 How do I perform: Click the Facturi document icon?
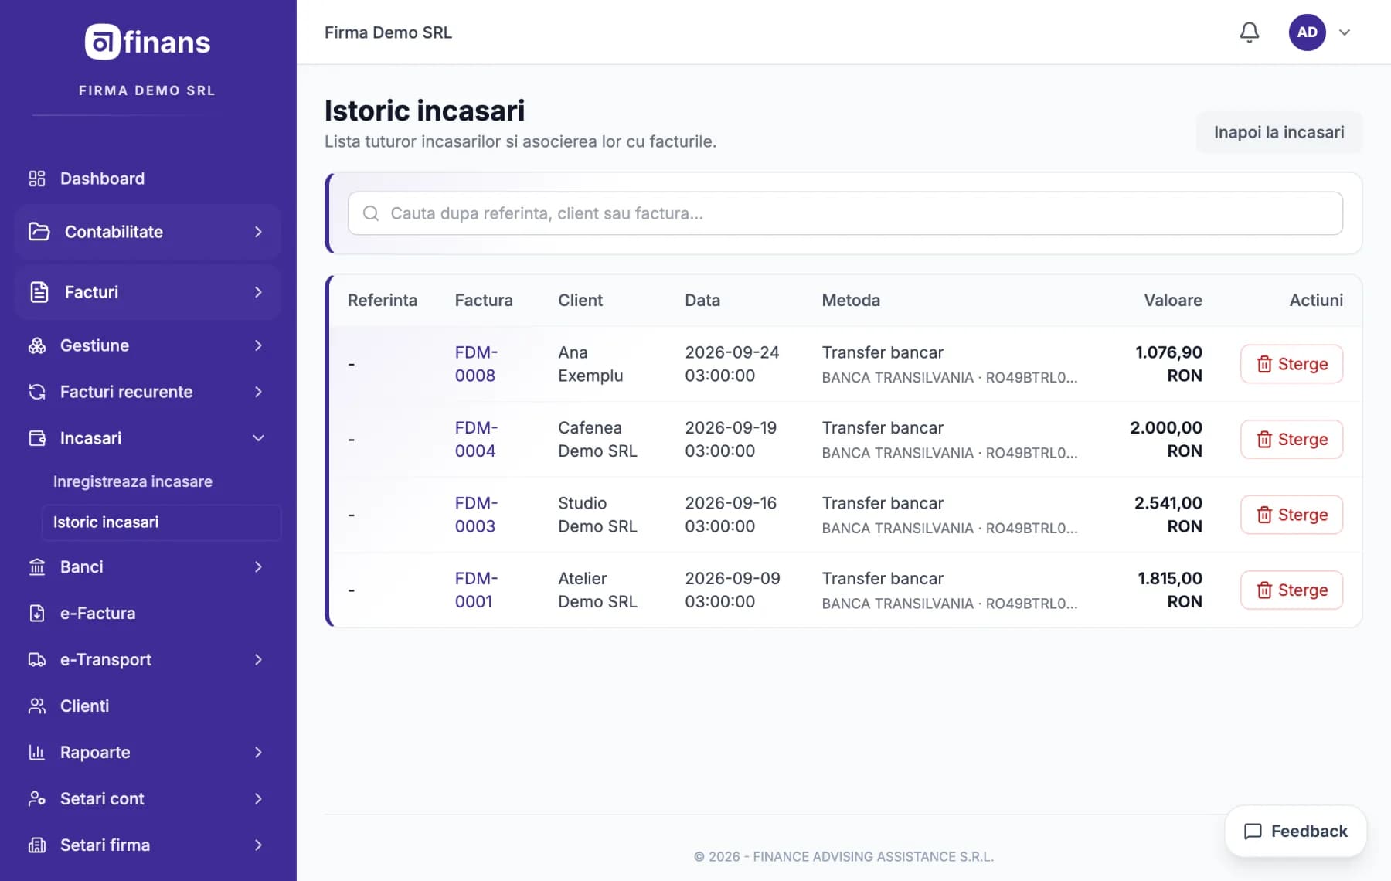39,292
